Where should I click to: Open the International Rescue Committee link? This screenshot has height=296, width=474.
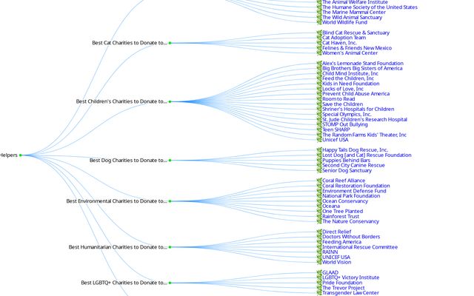point(360,247)
